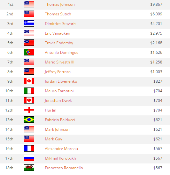
Task: Open the Mark Guy player link
Action: pyautogui.click(x=53, y=139)
